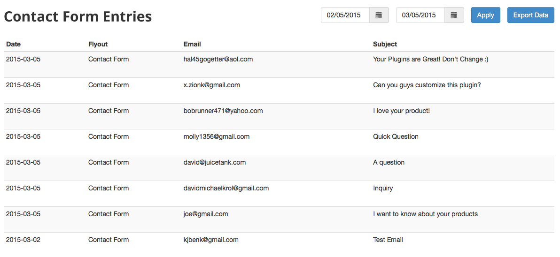Click the bobrunner471@yahoo.com email

pos(223,111)
